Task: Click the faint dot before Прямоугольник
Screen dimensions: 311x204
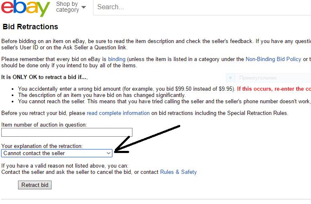Action: tap(230, 78)
